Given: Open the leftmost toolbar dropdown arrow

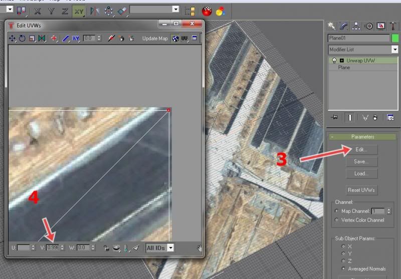Looking at the screenshot, I should (x=10, y=10).
